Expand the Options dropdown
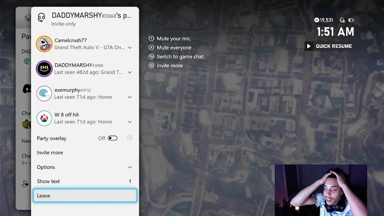This screenshot has width=384, height=216. [x=85, y=167]
